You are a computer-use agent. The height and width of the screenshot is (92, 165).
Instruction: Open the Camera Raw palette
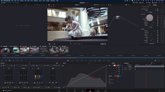point(2,61)
